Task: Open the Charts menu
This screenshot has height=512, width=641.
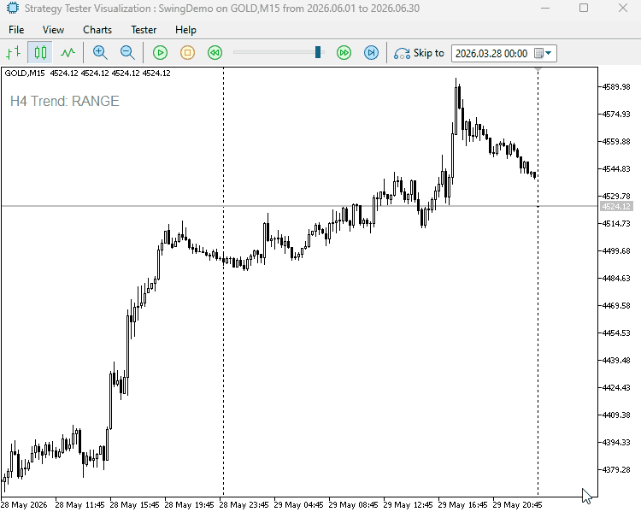Action: pos(97,30)
